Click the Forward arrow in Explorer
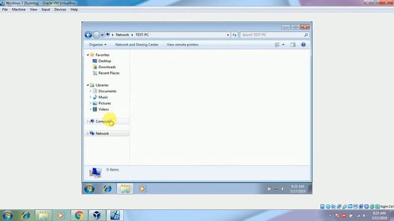394x221 pixels. 97,35
